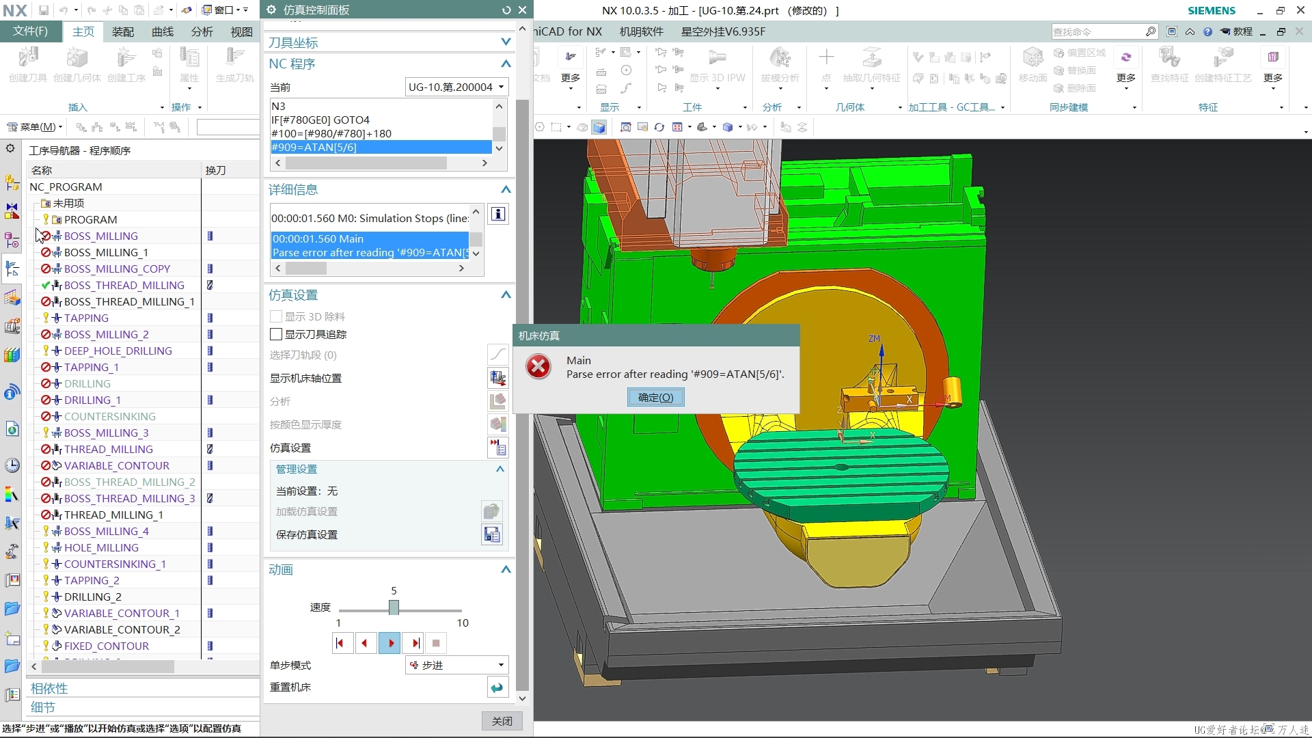The image size is (1312, 738).
Task: Click the information icon in details section
Action: pyautogui.click(x=498, y=214)
